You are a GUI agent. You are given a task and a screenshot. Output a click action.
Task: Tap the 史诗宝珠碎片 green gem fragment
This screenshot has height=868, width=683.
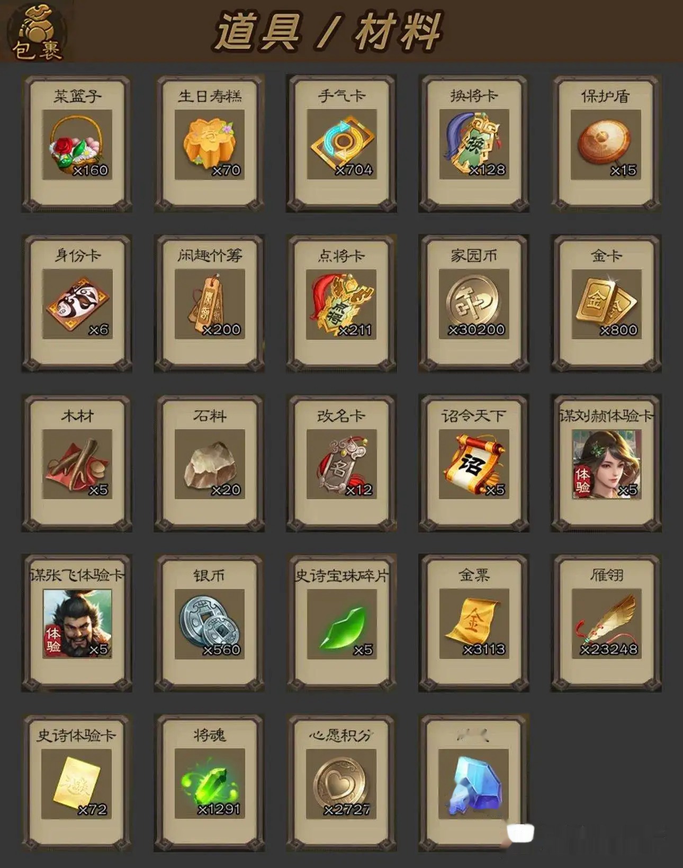tap(341, 624)
